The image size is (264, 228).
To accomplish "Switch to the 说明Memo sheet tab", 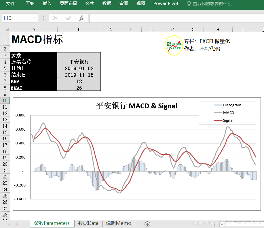I will coord(118,223).
